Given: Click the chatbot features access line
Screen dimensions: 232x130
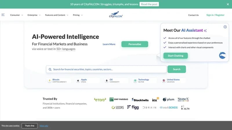Looking at the screenshot, I should 189,38.
